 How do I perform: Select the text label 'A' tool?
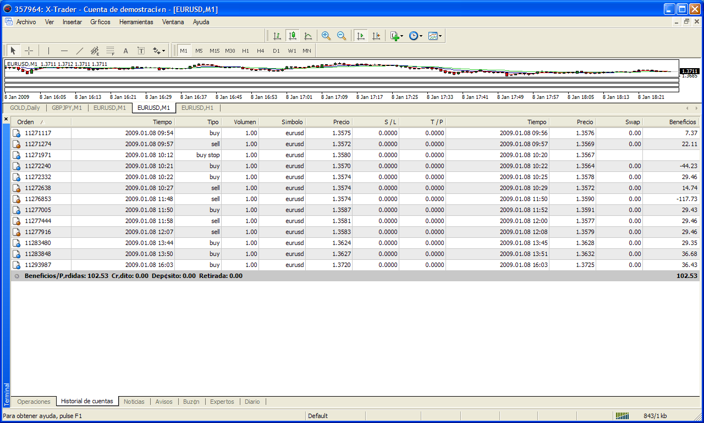[125, 51]
